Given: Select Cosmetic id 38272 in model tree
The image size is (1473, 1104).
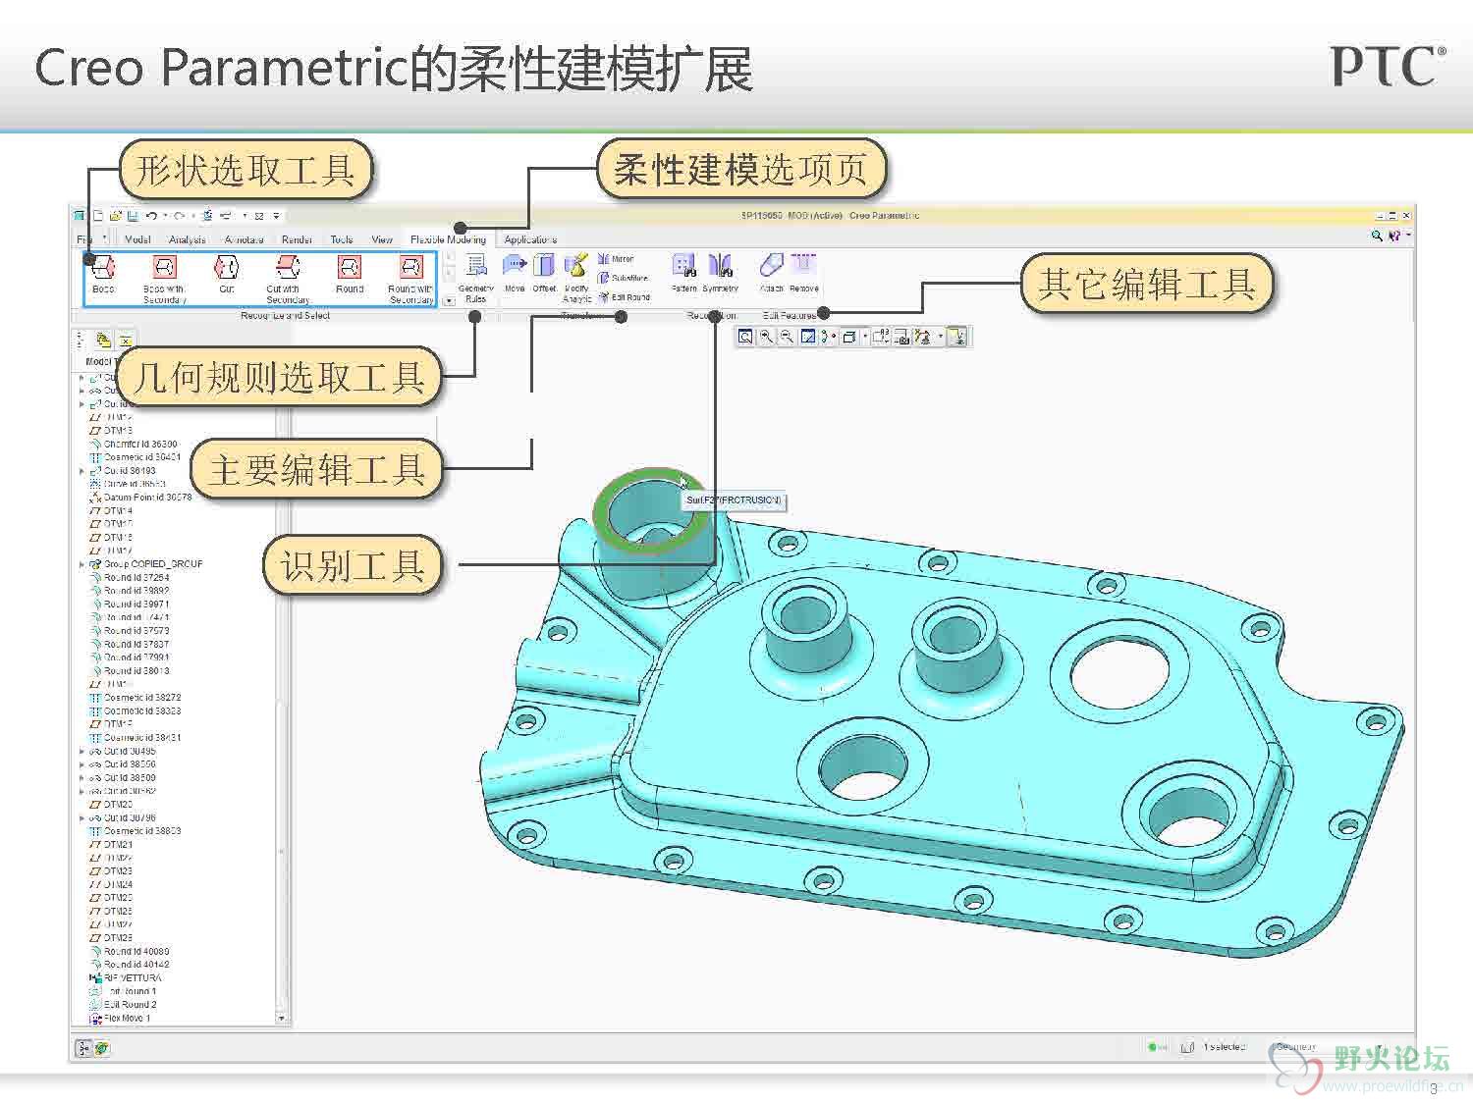Looking at the screenshot, I should 135,698.
